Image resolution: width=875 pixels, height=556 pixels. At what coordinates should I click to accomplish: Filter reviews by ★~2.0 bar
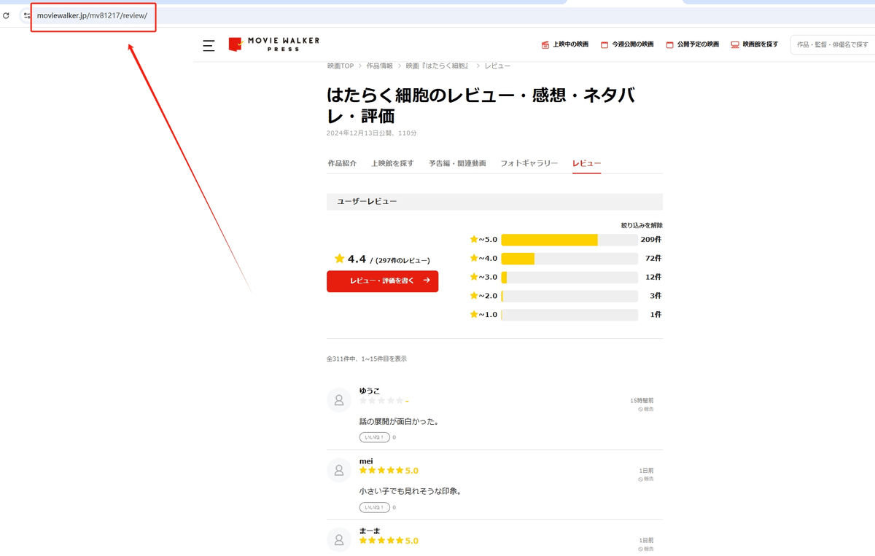click(x=569, y=296)
